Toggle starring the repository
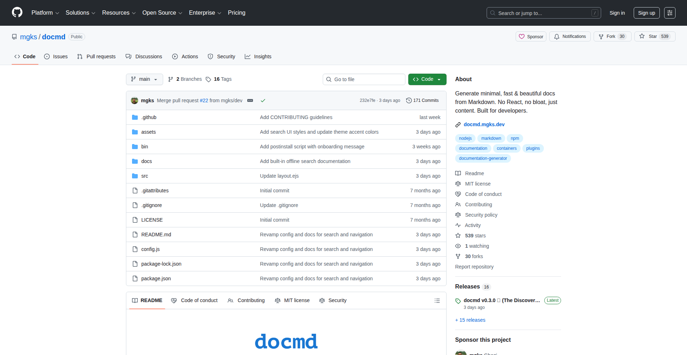The image size is (687, 355). pyautogui.click(x=655, y=36)
